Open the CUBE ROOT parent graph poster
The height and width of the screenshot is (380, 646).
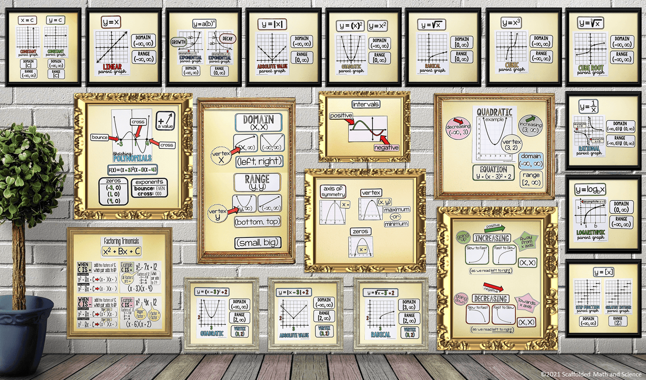pyautogui.click(x=604, y=47)
